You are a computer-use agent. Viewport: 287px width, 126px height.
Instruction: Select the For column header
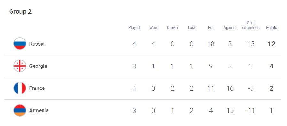[211, 28]
